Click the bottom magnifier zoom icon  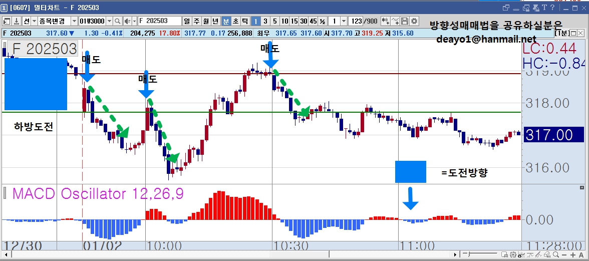tap(556, 254)
